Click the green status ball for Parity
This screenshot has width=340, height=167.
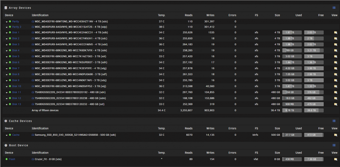click(x=10, y=21)
